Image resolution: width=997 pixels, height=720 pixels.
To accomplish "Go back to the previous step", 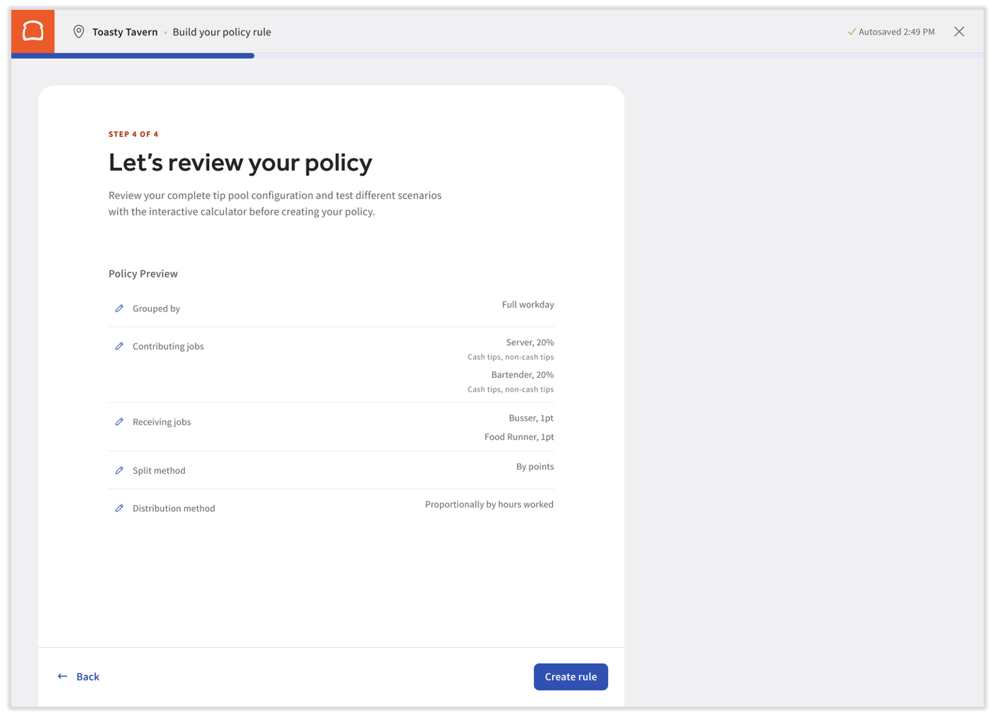I will (x=78, y=676).
